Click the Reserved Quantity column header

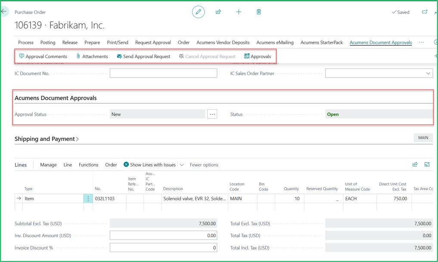(x=322, y=188)
